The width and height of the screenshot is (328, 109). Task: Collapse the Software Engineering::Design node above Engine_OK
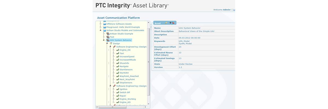(x=111, y=47)
